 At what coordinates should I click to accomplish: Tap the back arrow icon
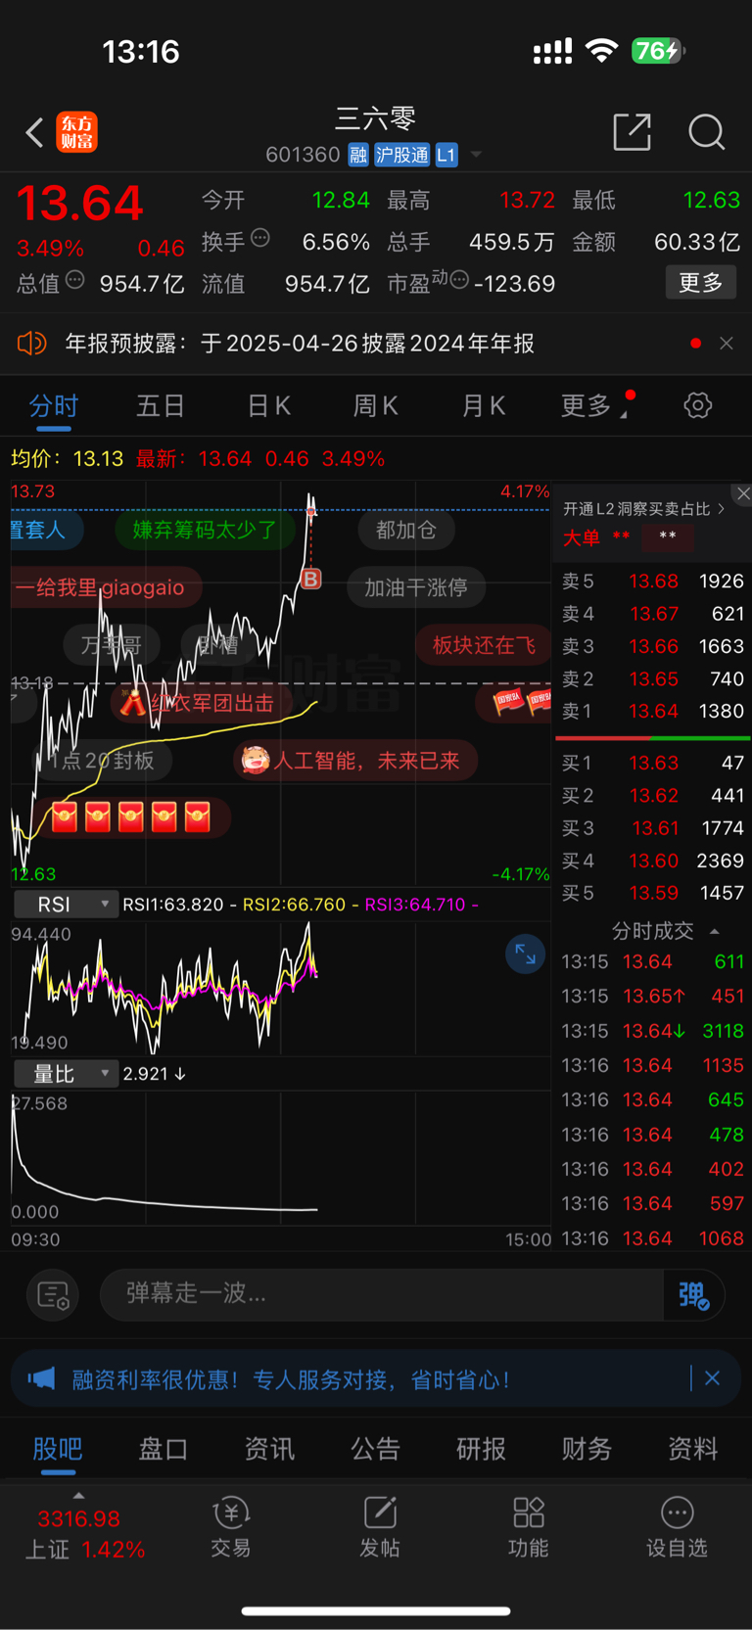point(35,132)
